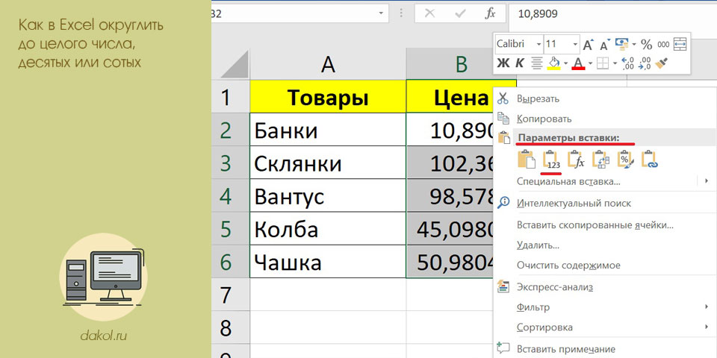Viewport: 717px width, 358px height.
Task: Apply Percent style from mini toolbar
Action: coord(646,44)
